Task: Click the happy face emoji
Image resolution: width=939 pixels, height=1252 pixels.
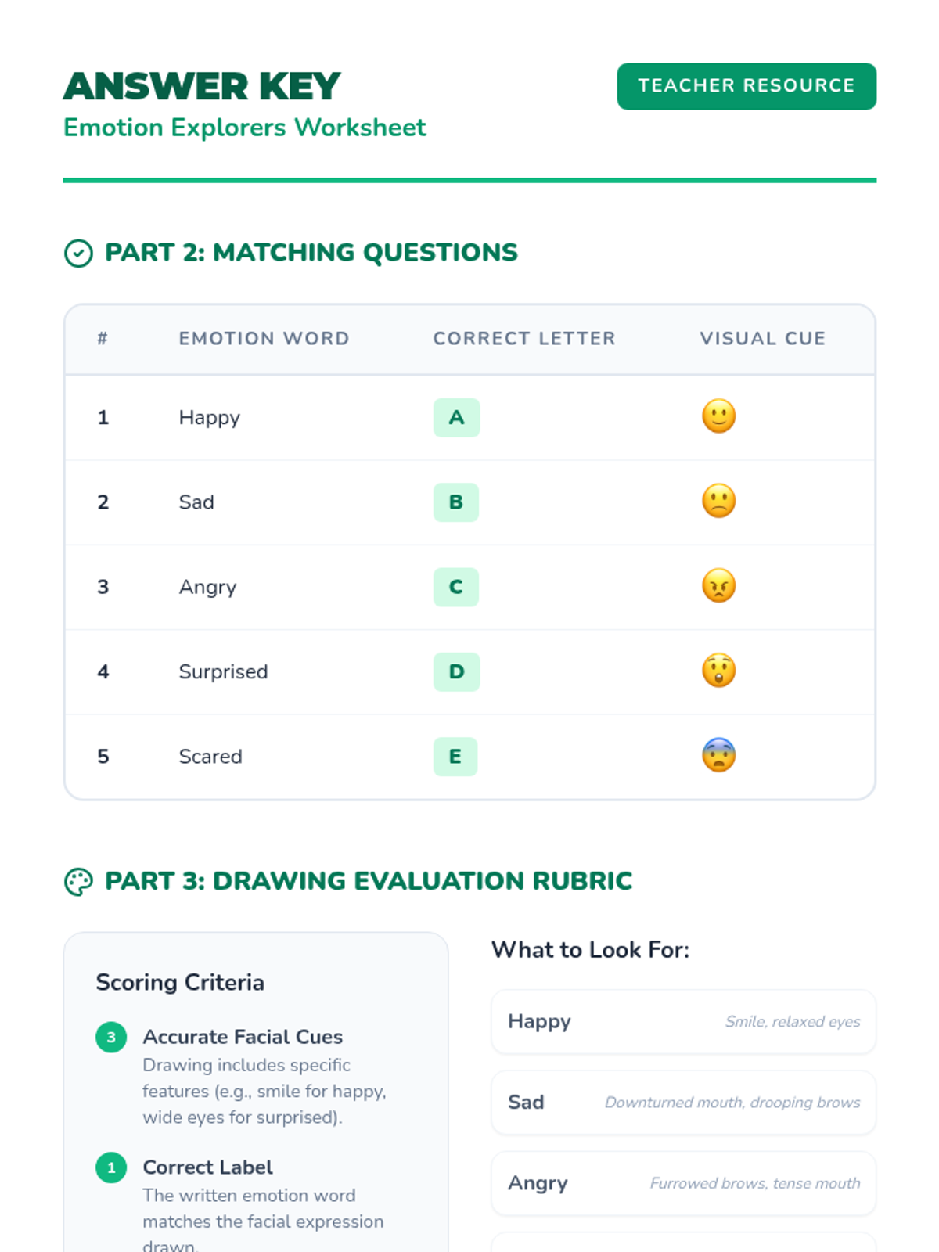Action: tap(718, 416)
